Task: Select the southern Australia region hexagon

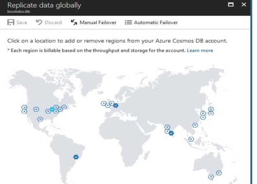Action: [x=211, y=177]
